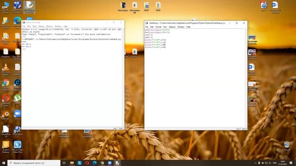Select the Movavi Video Editor Plus icon
Viewport: 296px width, 166px height.
click(18, 147)
